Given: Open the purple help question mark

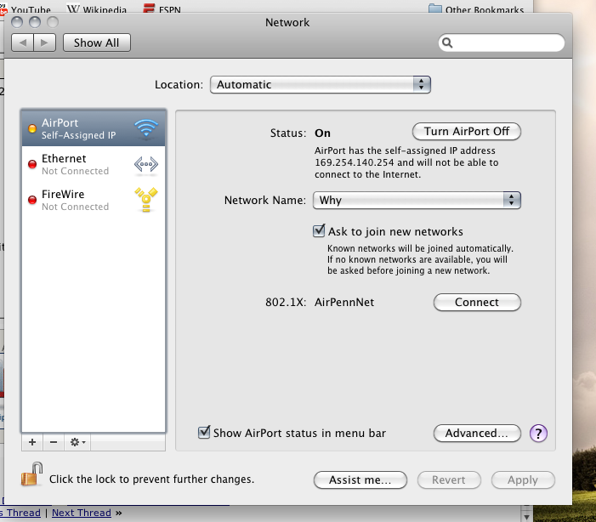Looking at the screenshot, I should tap(538, 433).
